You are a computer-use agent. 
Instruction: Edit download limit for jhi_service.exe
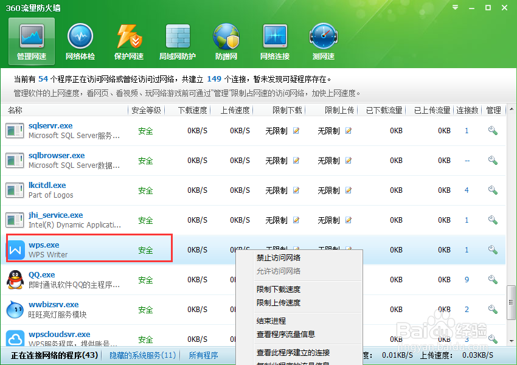(x=296, y=220)
